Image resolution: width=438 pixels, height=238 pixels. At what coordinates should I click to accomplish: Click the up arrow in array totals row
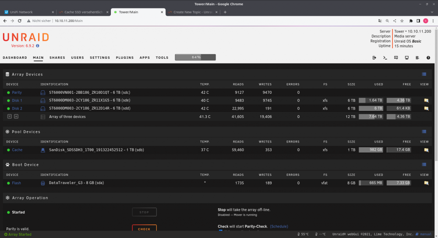pos(16,116)
